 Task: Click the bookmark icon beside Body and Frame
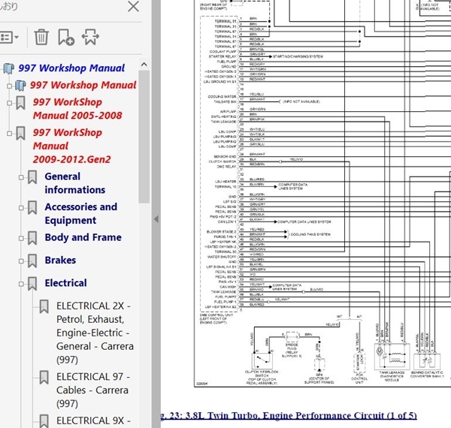32,238
